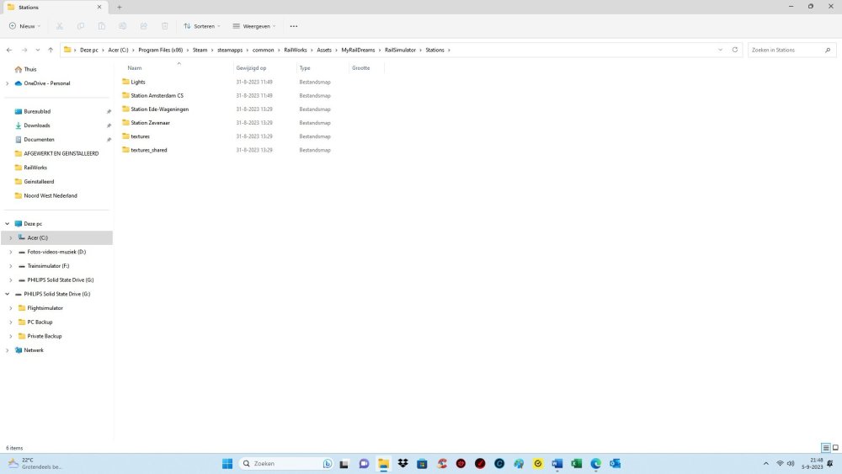Add a new tab next to Stations
Viewport: 842px width, 474px height.
pyautogui.click(x=120, y=8)
